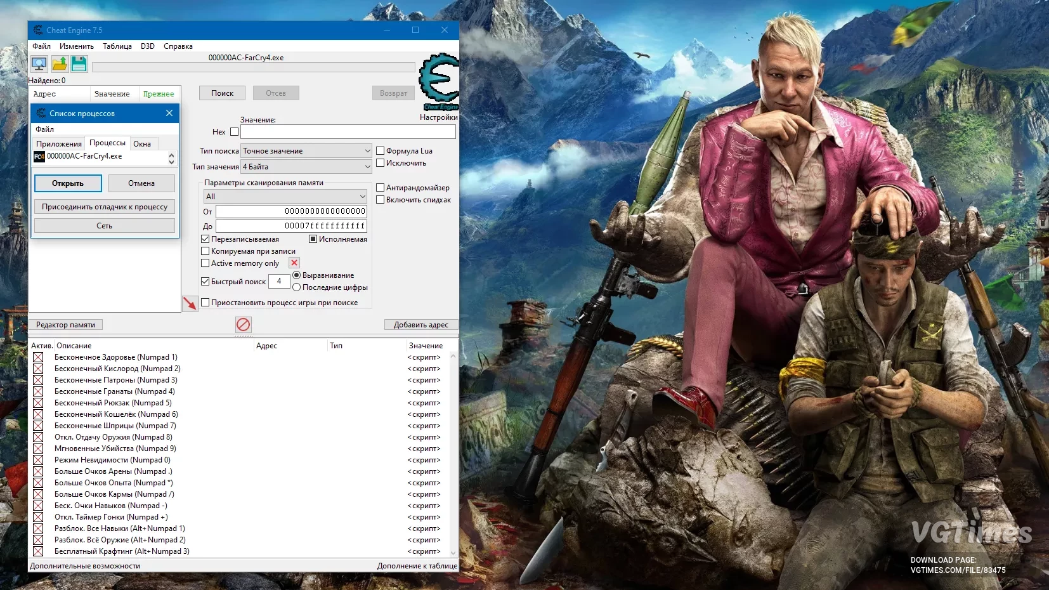Activate Больше Очков Опыта script checkbox
Screen dimensions: 1049x590
point(38,483)
